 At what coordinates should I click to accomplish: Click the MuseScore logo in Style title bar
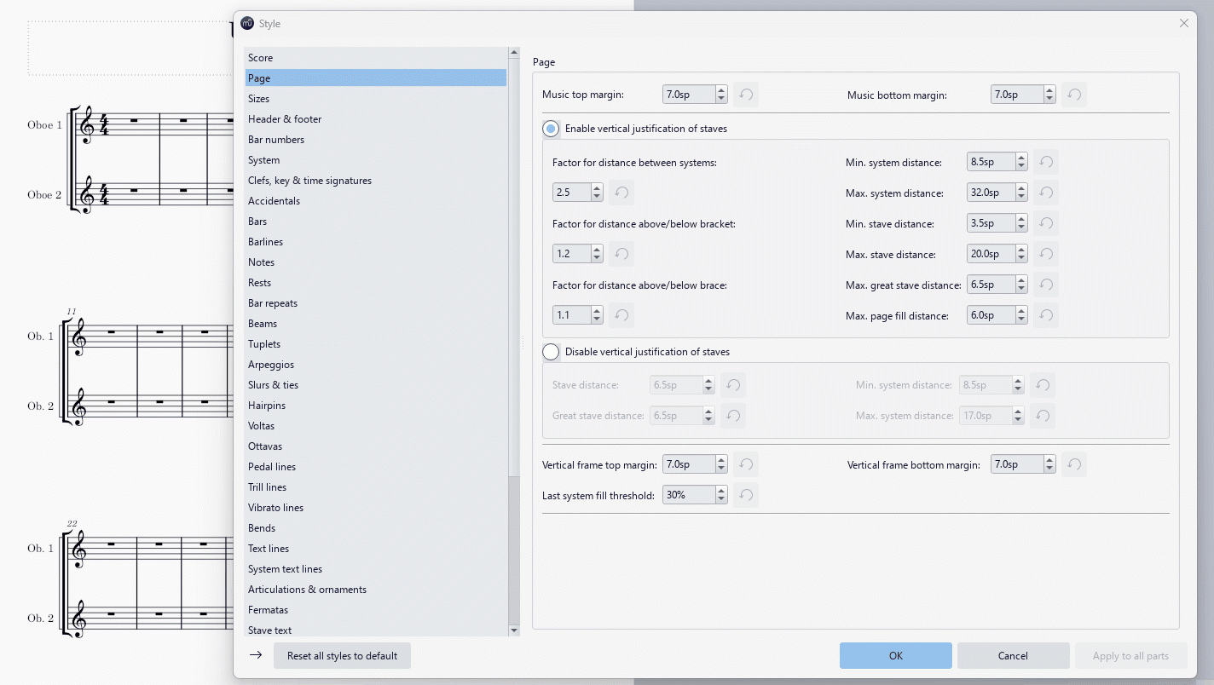[247, 23]
